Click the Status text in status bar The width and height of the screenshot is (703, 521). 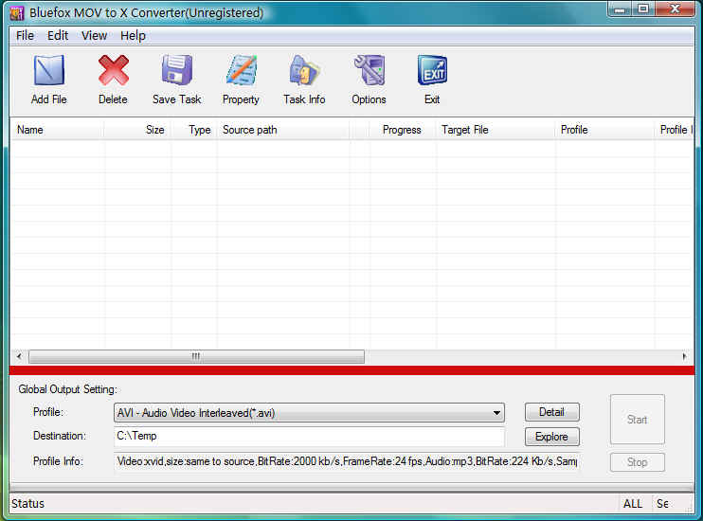pos(28,504)
